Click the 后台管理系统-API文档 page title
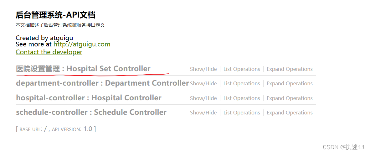Image resolution: width=370 pixels, height=153 pixels. point(55,15)
